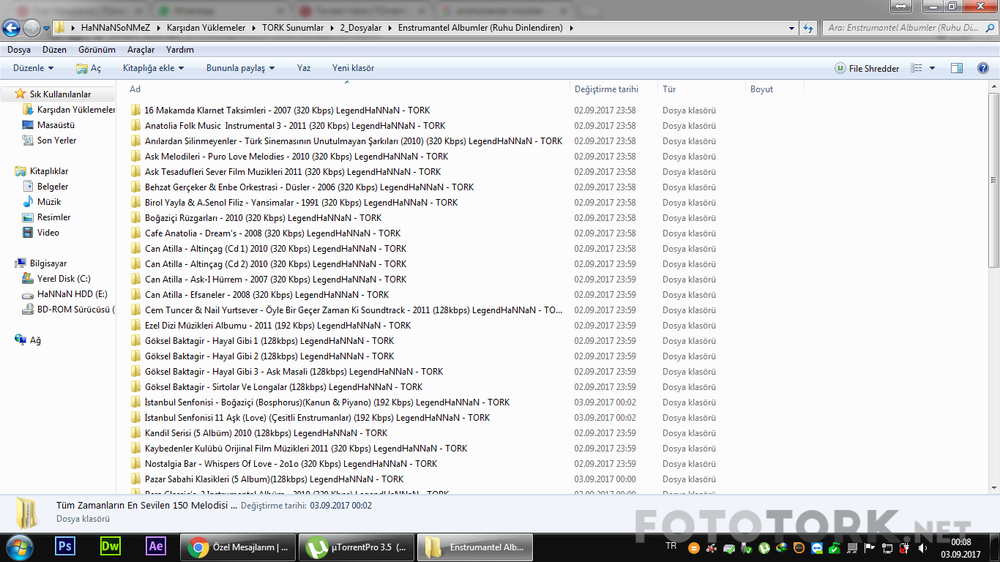Image resolution: width=1000 pixels, height=562 pixels.
Task: Toggle the preview pane icon
Action: 957,68
